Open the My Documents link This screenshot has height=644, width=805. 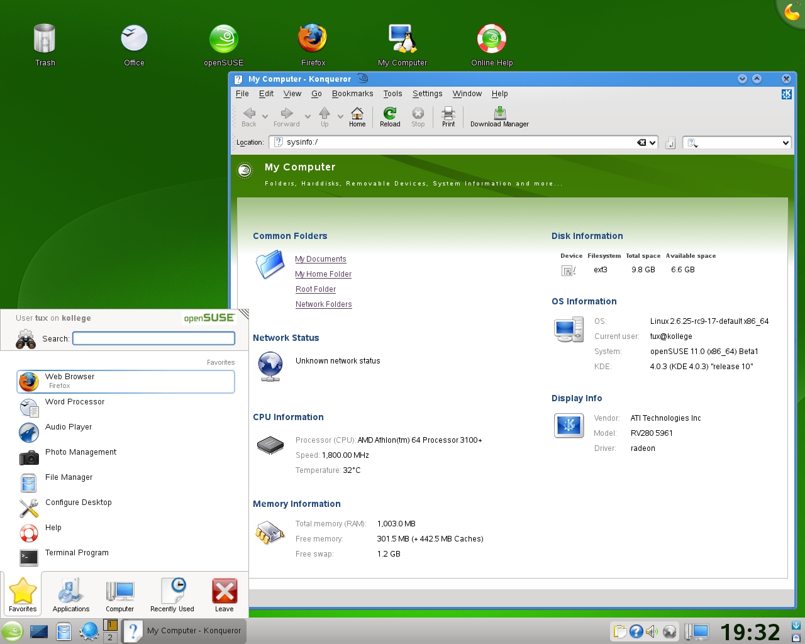[321, 259]
